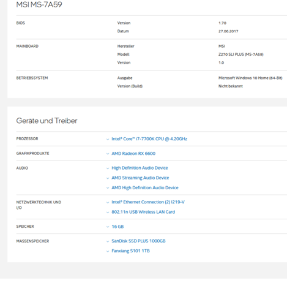This screenshot has width=287, height=294.
Task: Select BIOS date 27.06.2017
Action: pyautogui.click(x=228, y=31)
